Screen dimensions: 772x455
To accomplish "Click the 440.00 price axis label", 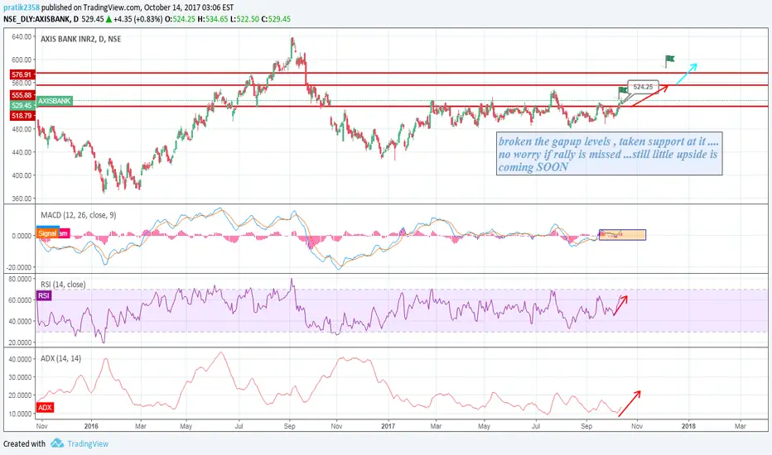I will [22, 152].
